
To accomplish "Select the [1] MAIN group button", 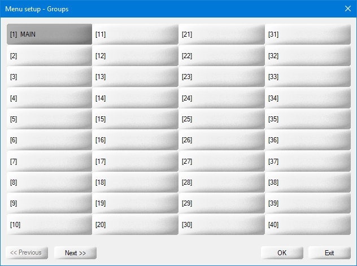I will click(x=49, y=34).
